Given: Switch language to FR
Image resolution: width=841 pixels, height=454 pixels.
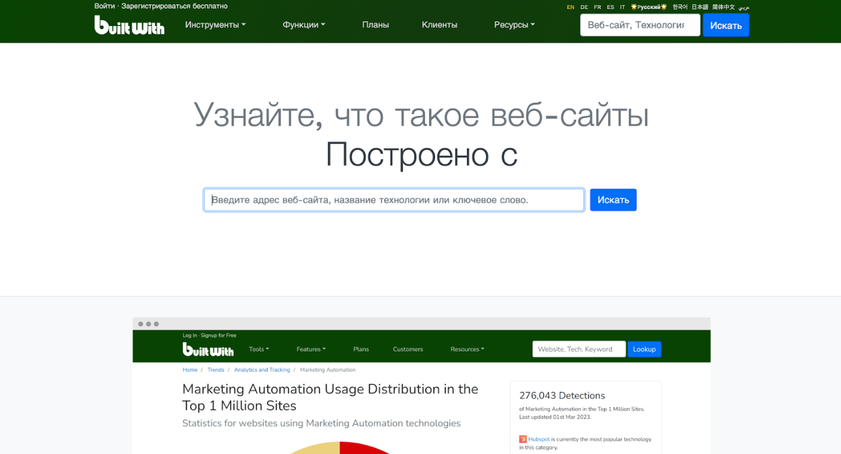Looking at the screenshot, I should click(x=597, y=7).
